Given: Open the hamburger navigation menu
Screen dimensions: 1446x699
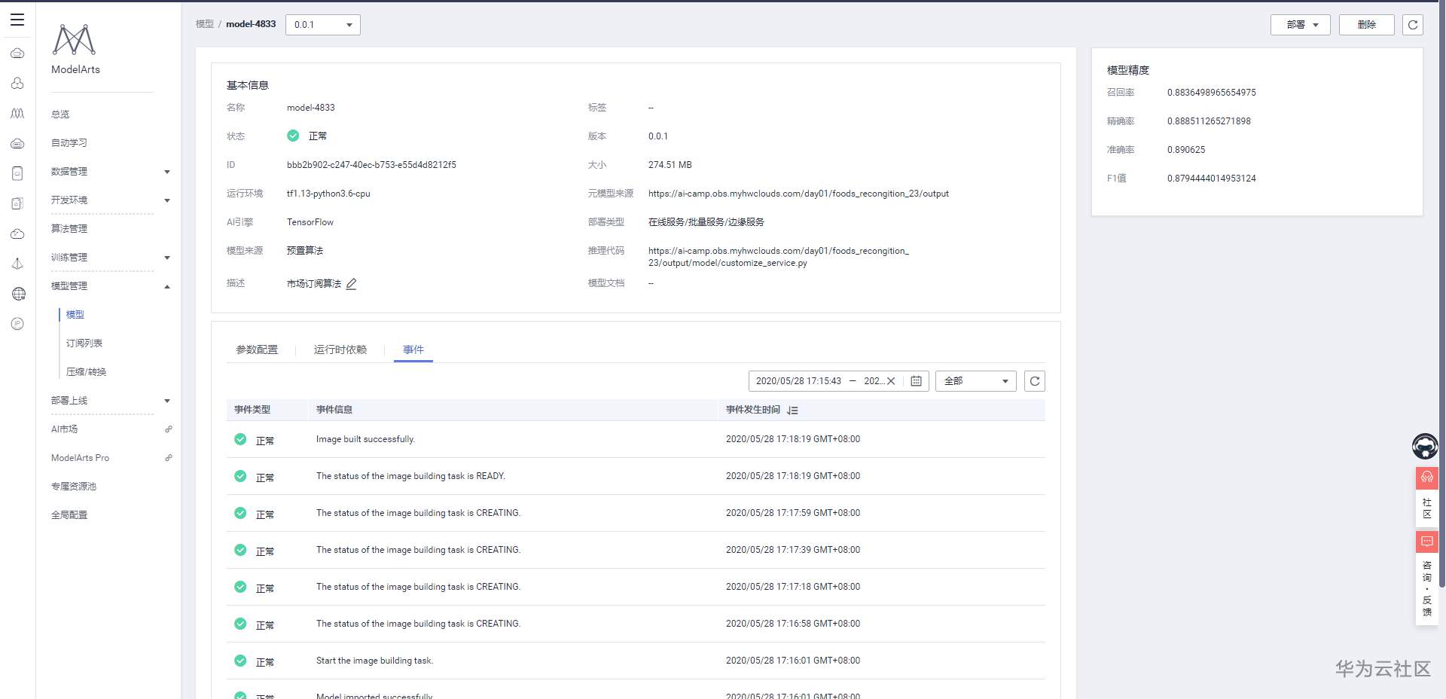Looking at the screenshot, I should tap(17, 20).
